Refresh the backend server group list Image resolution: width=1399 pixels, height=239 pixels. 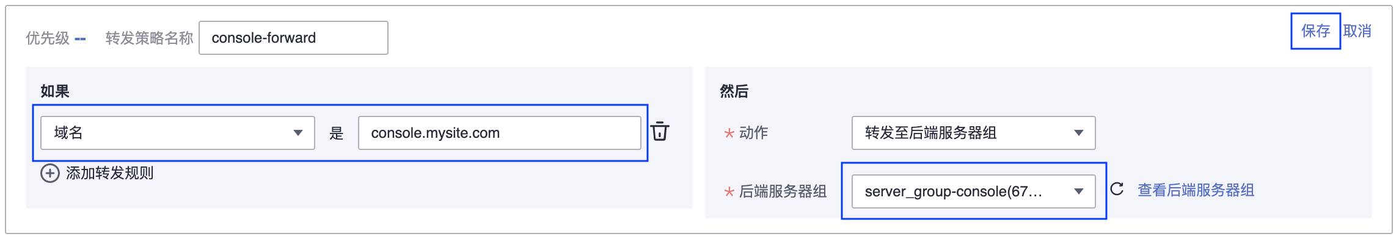pyautogui.click(x=1117, y=190)
